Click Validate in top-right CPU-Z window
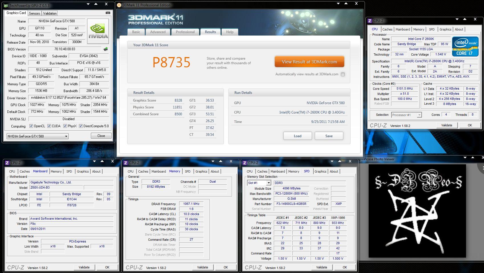The image size is (484, 273). (447, 125)
